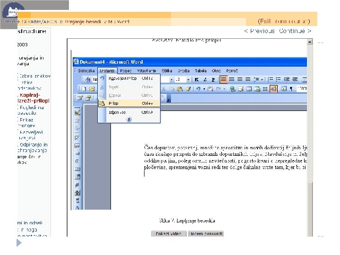Screen dimensions: 340x255
Task: Go to Previous page link
Action: point(260,31)
